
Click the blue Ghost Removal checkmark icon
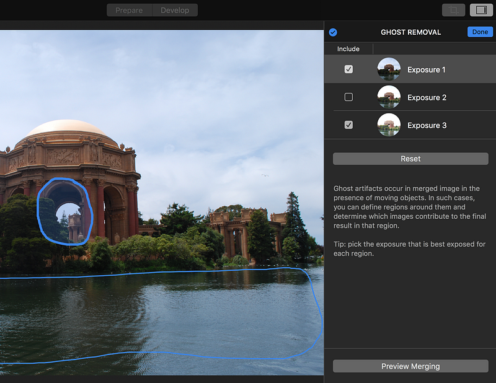click(x=333, y=32)
